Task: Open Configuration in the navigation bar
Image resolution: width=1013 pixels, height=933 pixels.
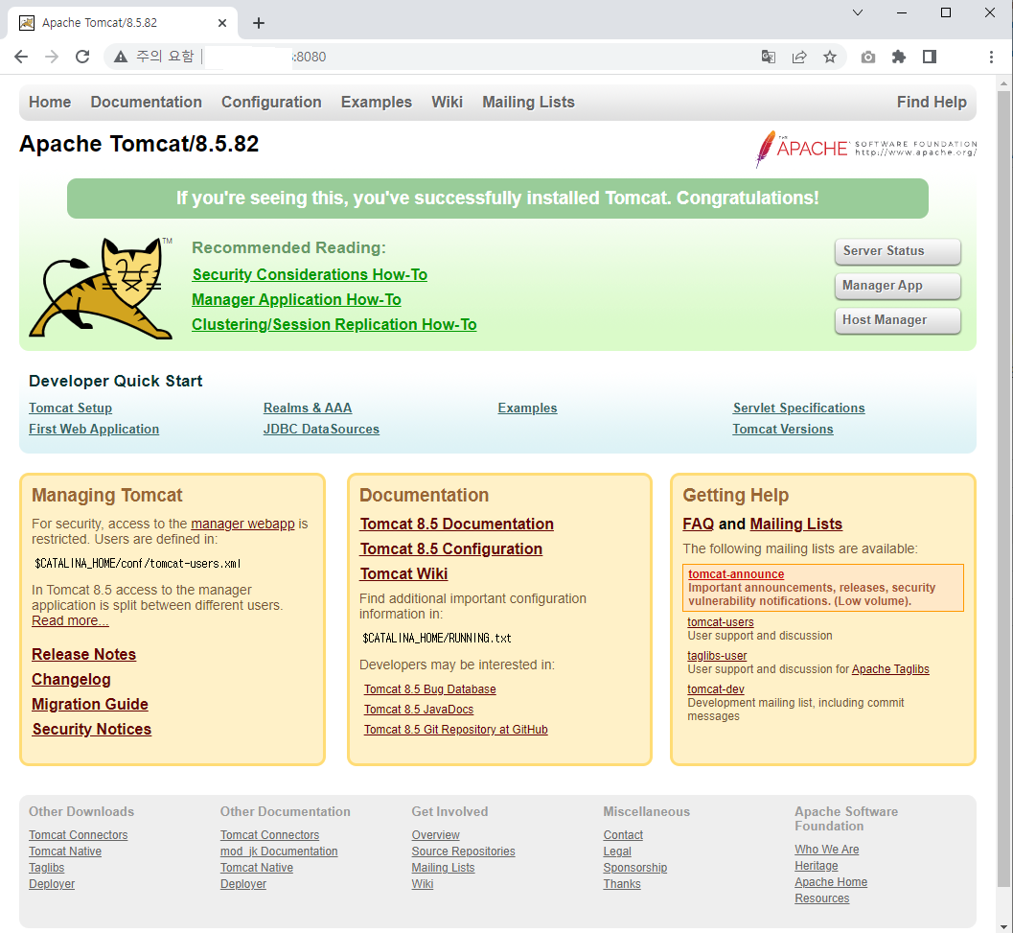Action: pos(271,103)
